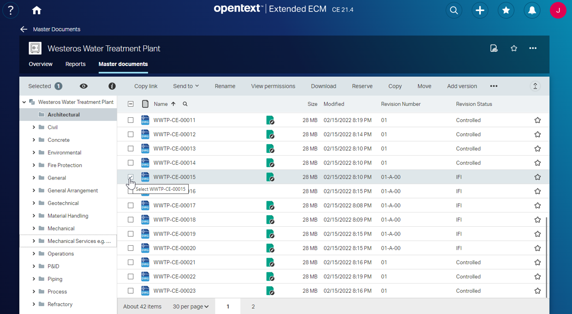Uncheck the WWTP-CE-00015 checkbox
Viewport: 572px width, 314px height.
click(x=131, y=177)
